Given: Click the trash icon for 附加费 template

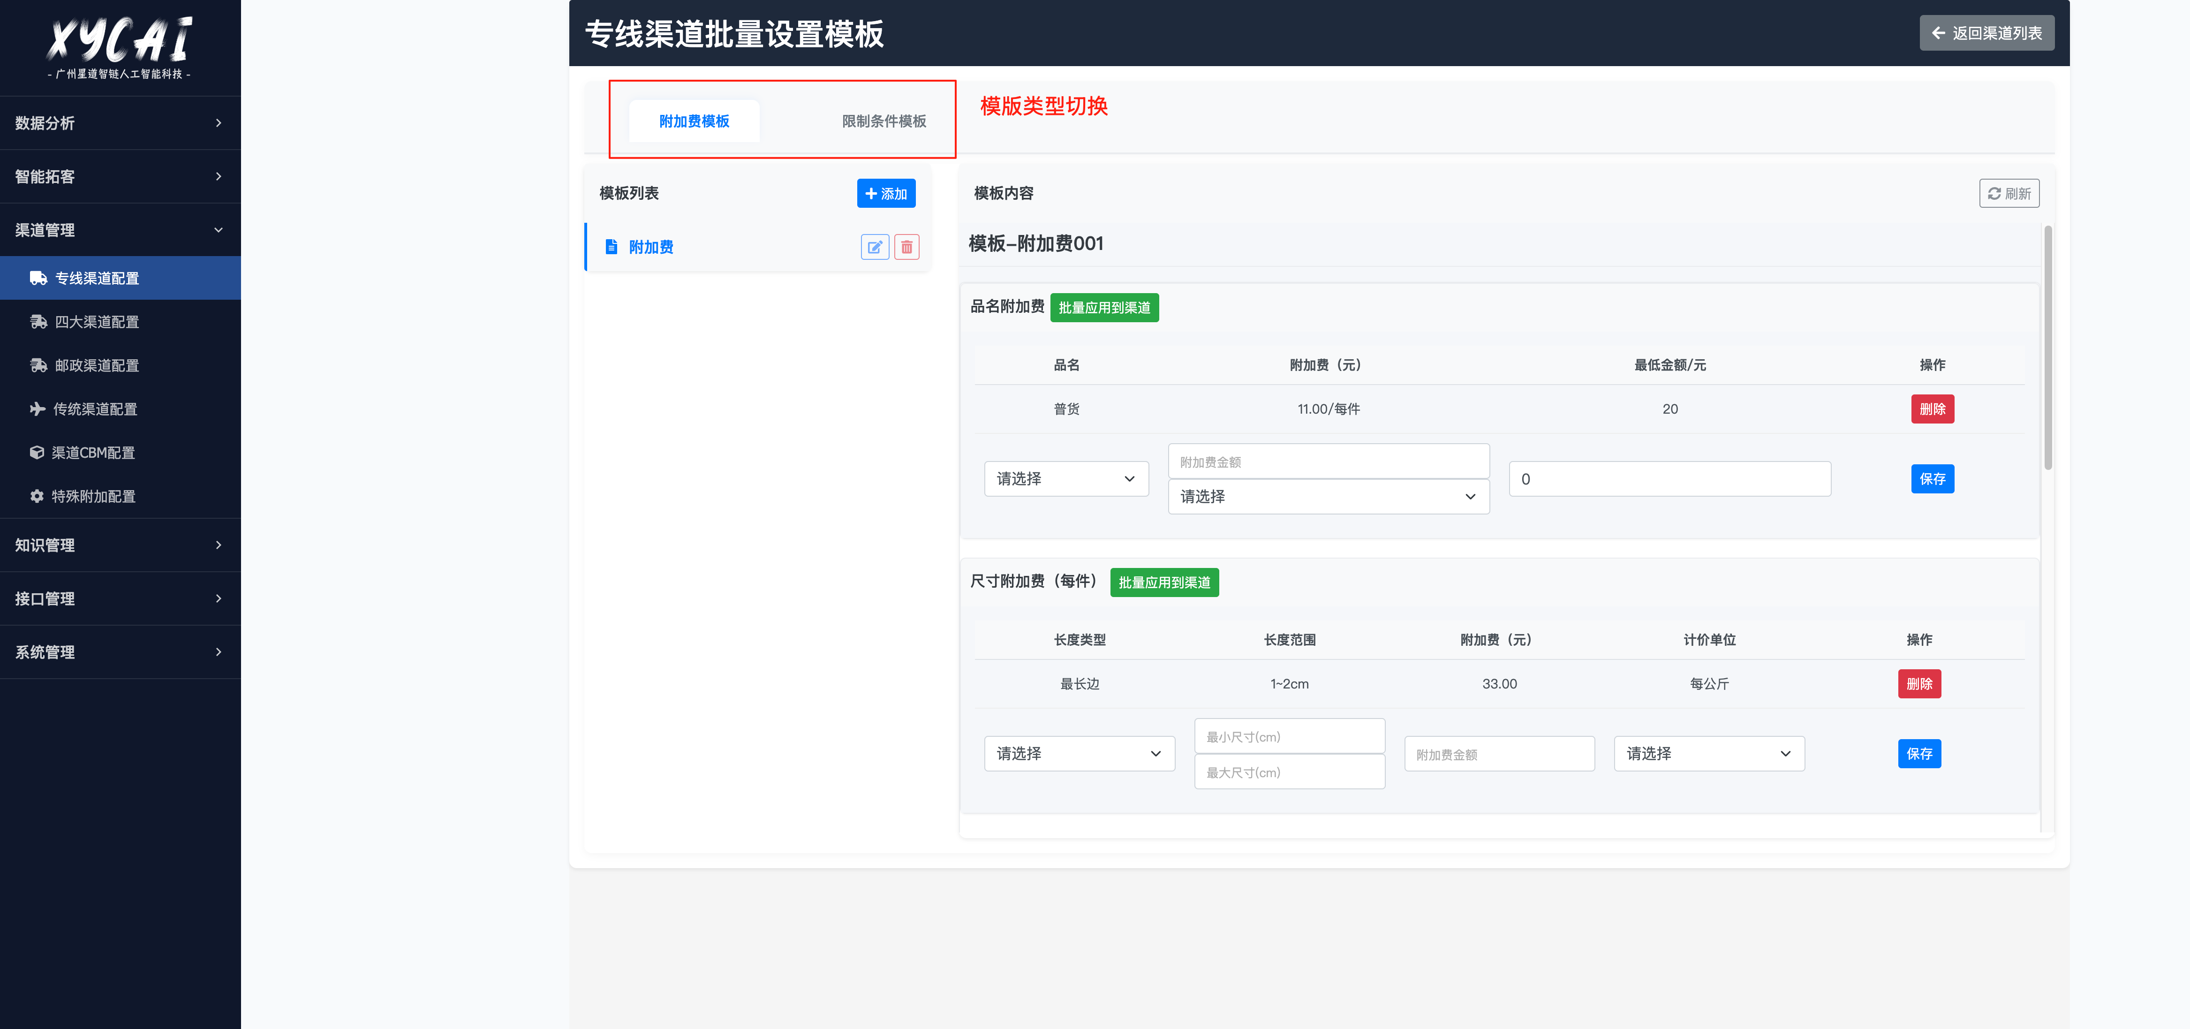Looking at the screenshot, I should click(x=907, y=247).
